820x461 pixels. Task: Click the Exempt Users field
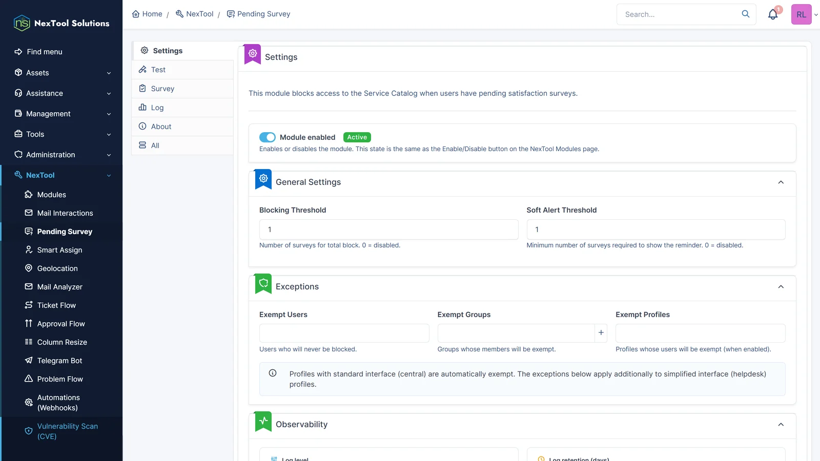click(x=344, y=333)
